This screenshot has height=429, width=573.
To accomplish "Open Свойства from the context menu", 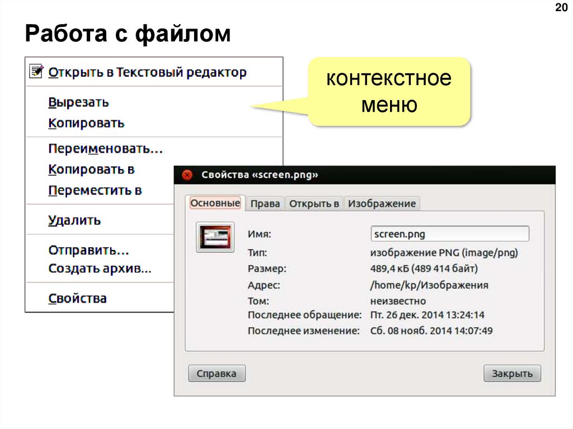I will (78, 298).
